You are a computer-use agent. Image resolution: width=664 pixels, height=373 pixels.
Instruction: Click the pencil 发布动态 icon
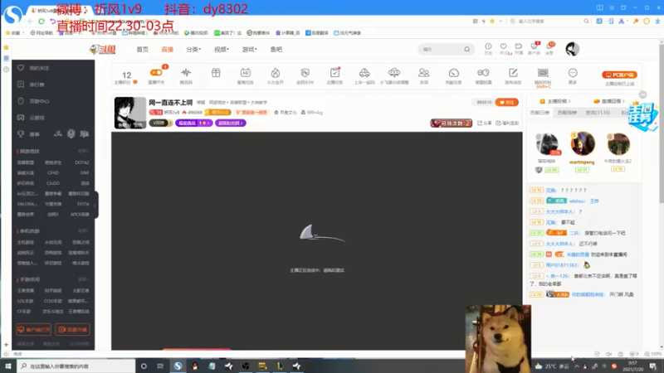(513, 73)
